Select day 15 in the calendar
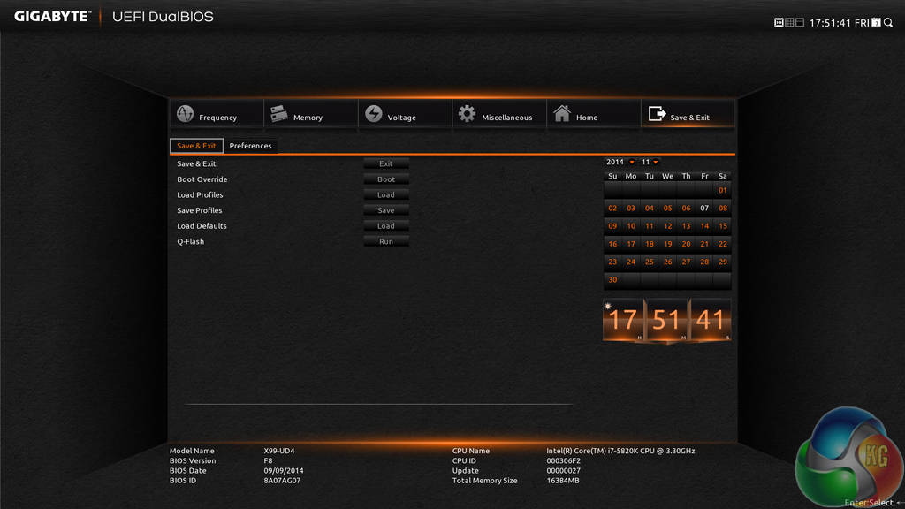 pos(723,226)
